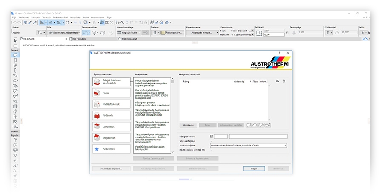The width and height of the screenshot is (383, 194).
Task: Select the Falak structure category
Action: pos(111,93)
